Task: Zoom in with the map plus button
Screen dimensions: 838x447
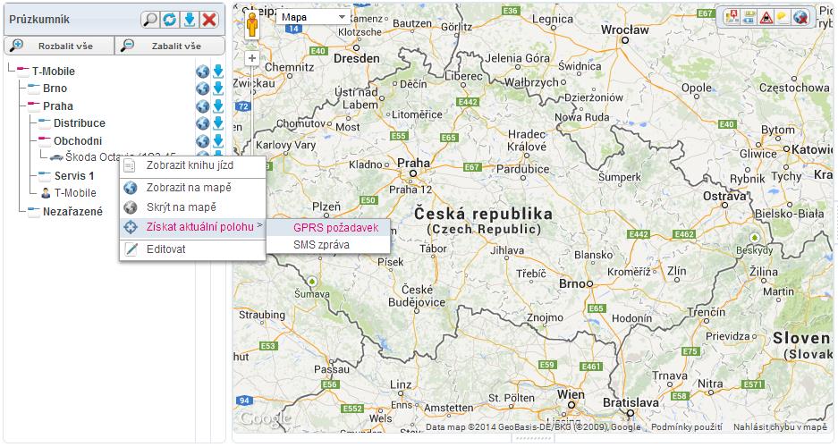Action: (x=251, y=58)
